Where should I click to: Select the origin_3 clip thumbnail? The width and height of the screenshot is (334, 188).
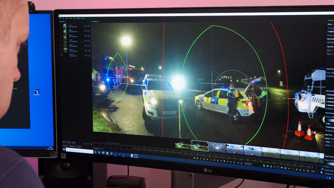coord(65,36)
